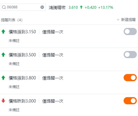Viewport: 138px width, 116px height.
Task: Click the search magnifier icon
Action: [4, 7]
